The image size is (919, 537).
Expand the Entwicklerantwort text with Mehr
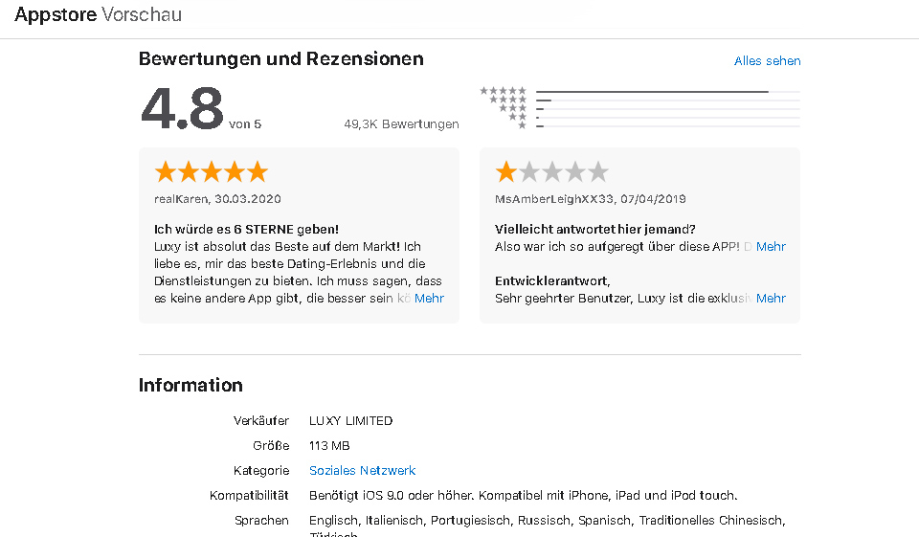[771, 299]
